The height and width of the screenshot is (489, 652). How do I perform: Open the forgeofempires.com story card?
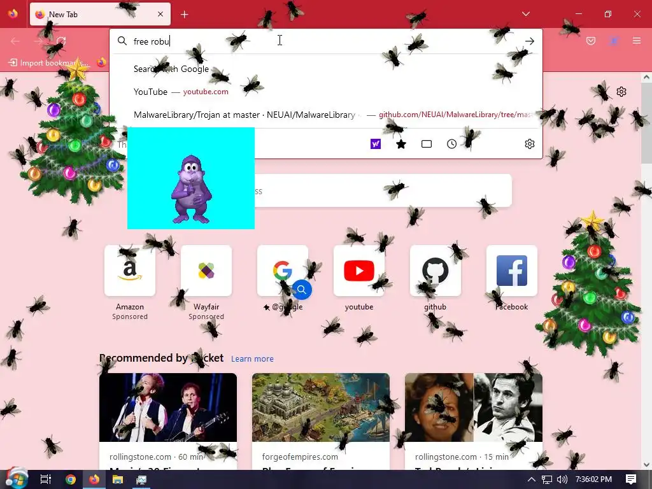(x=321, y=422)
